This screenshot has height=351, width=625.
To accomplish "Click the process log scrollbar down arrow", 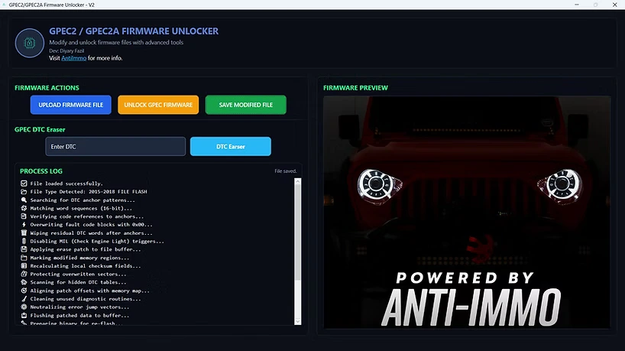I will point(298,322).
